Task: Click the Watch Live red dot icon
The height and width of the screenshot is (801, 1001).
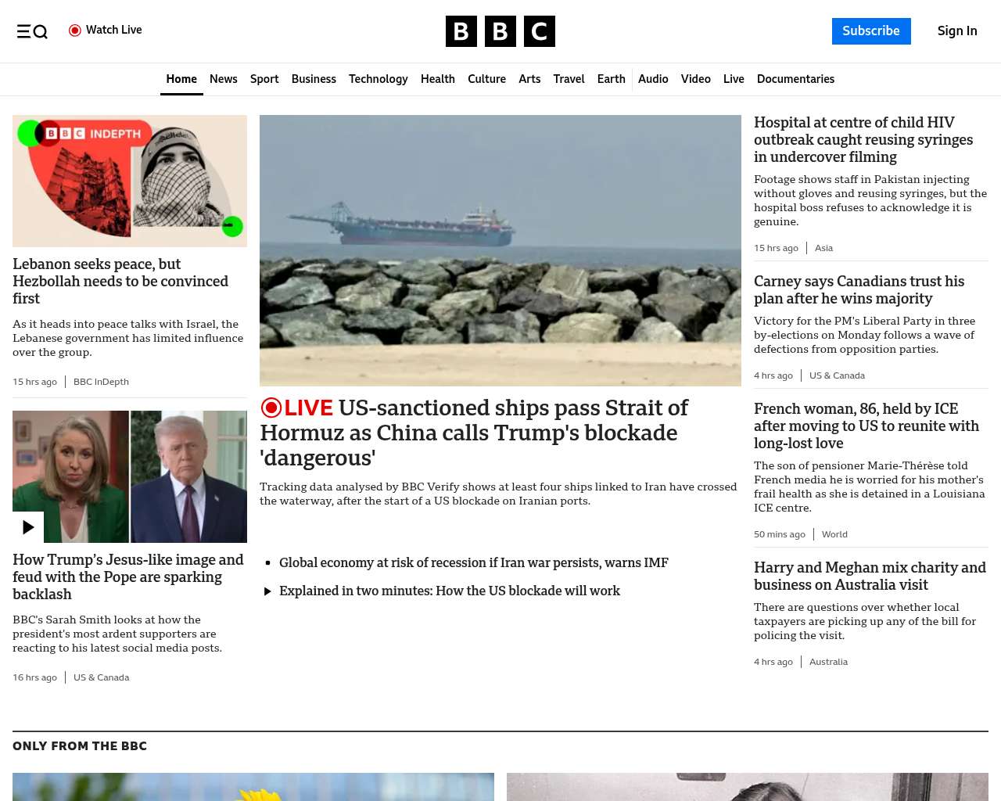Action: [75, 31]
